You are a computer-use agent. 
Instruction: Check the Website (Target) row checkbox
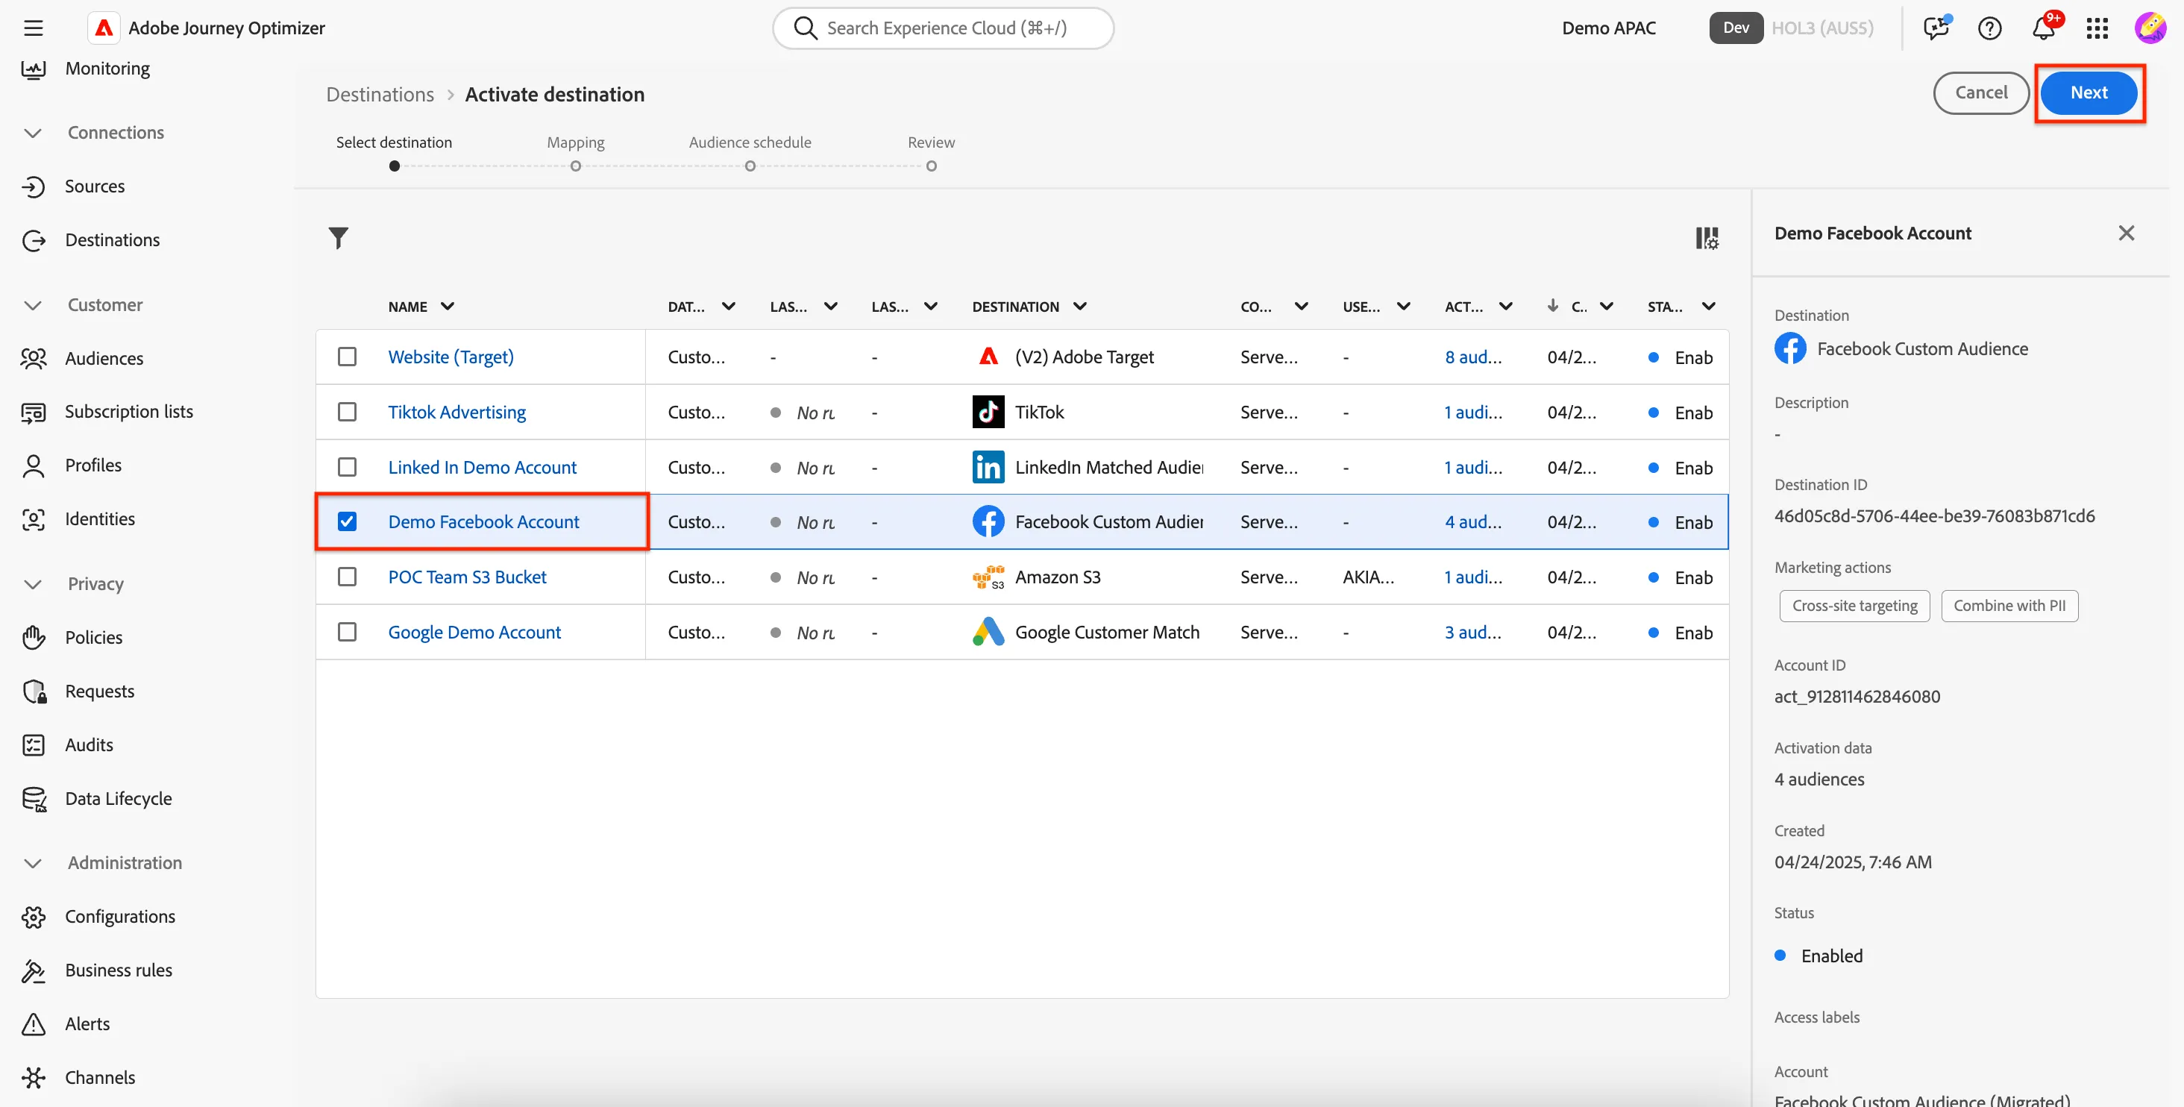tap(347, 357)
